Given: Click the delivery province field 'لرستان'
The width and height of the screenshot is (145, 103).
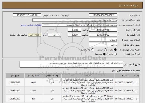Looking at the screenshot, I should click(x=103, y=40).
